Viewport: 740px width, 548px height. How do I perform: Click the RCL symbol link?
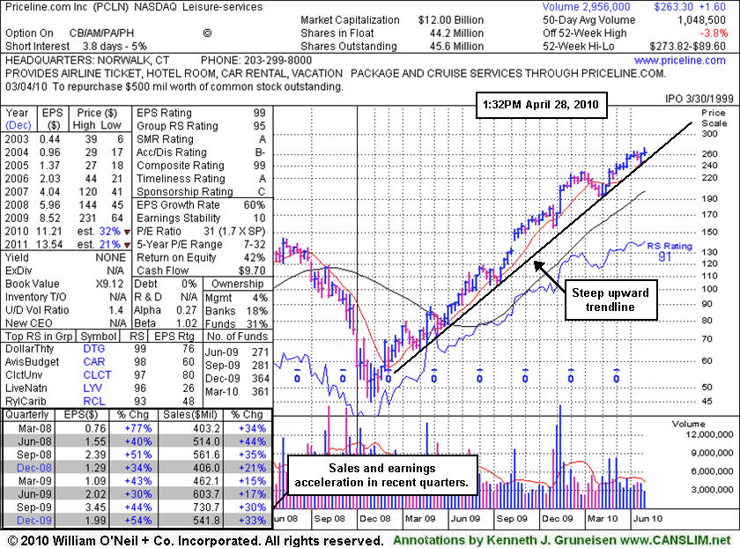coord(94,402)
